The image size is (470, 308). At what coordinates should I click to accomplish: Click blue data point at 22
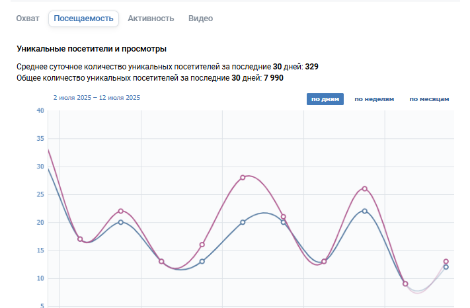coord(364,211)
